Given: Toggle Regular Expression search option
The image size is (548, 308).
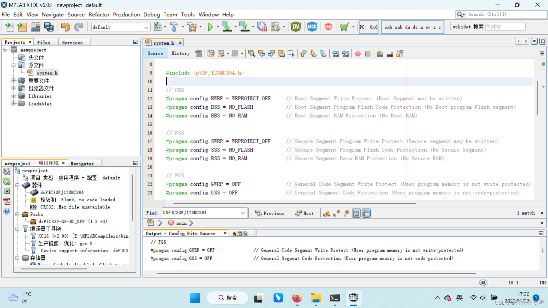Looking at the screenshot, I should tap(346, 213).
